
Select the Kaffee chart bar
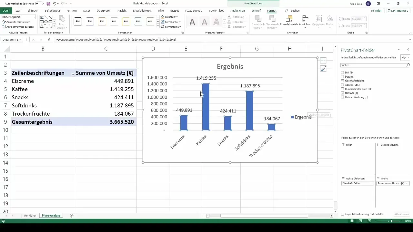[x=206, y=107]
